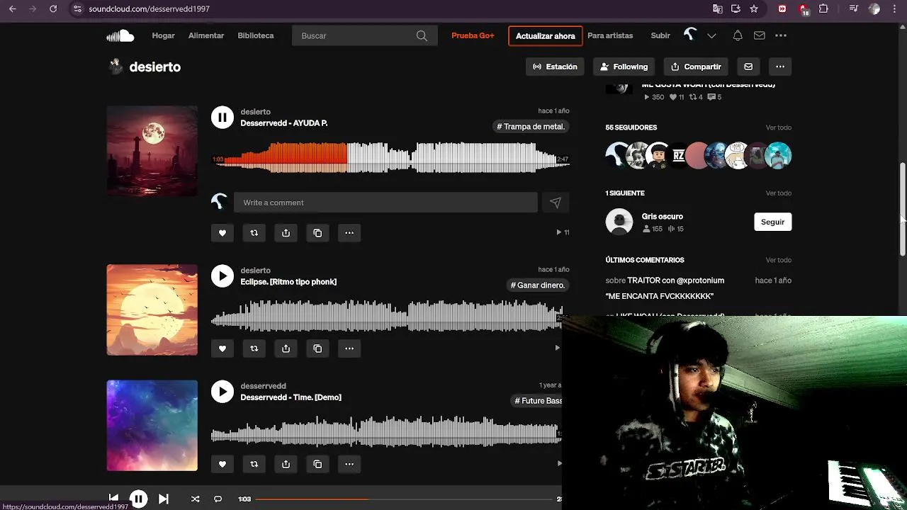Open the notifications bell icon
Image resolution: width=907 pixels, height=510 pixels.
point(738,35)
